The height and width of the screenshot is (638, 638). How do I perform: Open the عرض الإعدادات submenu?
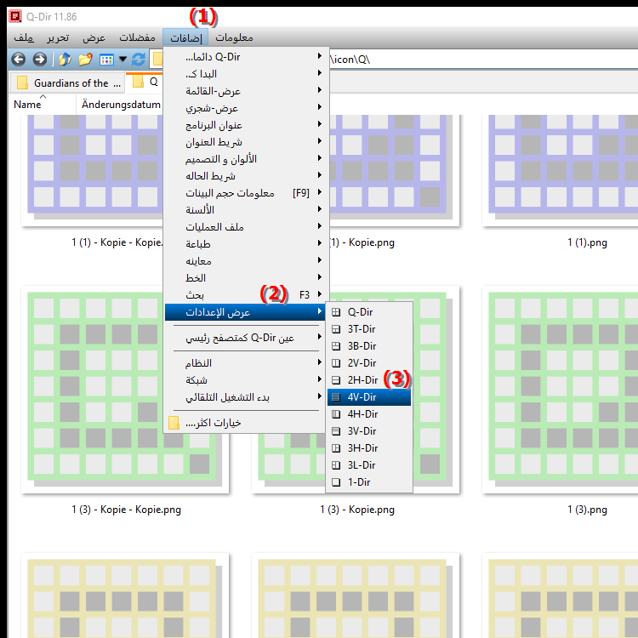245,312
